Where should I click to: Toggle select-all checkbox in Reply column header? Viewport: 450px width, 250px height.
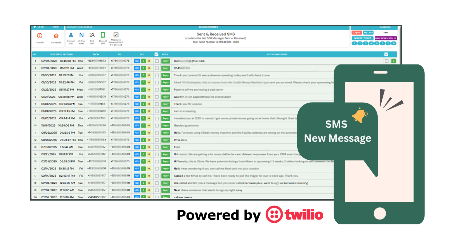(x=156, y=54)
